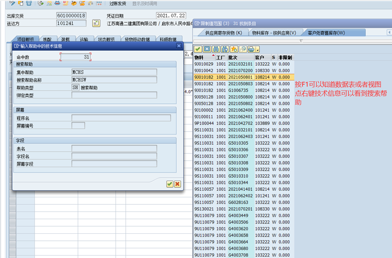392x258 pixels.
Task: Select row with batch G5010305
Action: point(244,143)
